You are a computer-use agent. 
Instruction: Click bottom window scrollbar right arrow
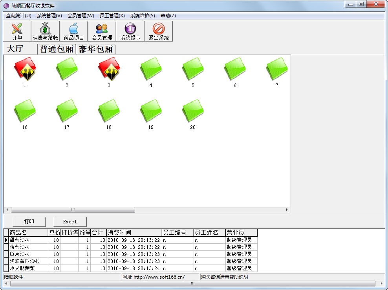point(381,283)
